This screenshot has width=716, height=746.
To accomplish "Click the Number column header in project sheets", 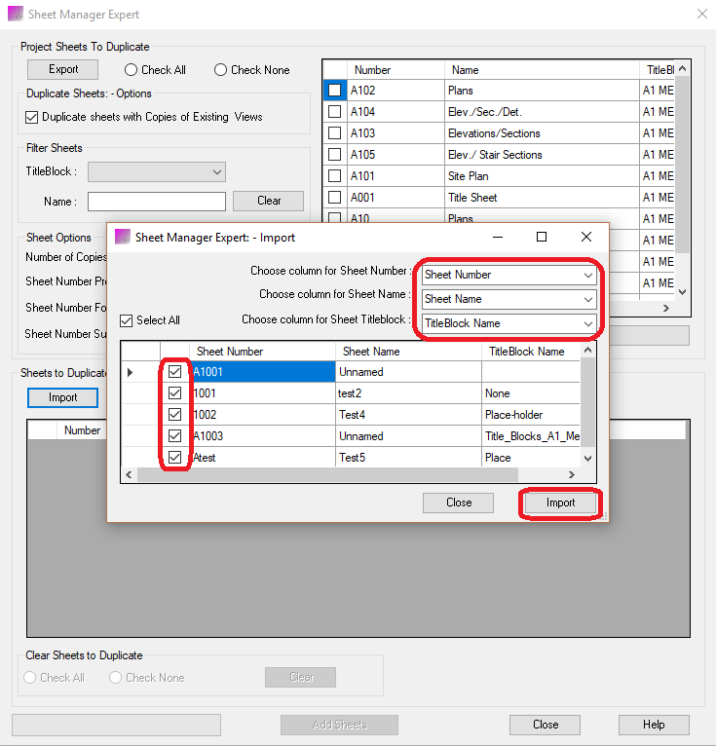I will pos(396,70).
